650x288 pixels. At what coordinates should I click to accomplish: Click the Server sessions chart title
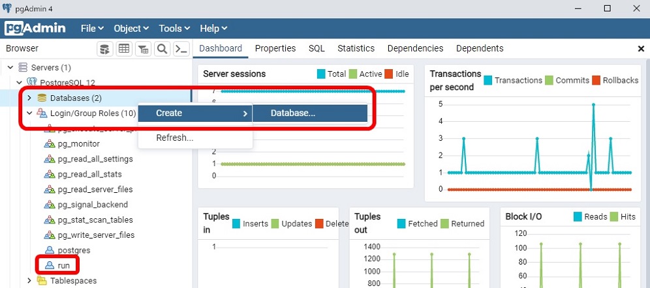(x=234, y=74)
